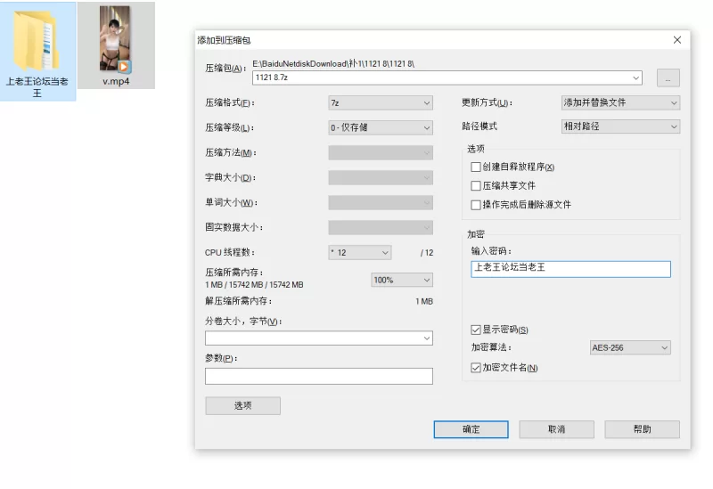Screen dimensions: 713x489
Task: Click the 压缩所需内存 value 1 MB / 15742 MB
Action: point(254,285)
